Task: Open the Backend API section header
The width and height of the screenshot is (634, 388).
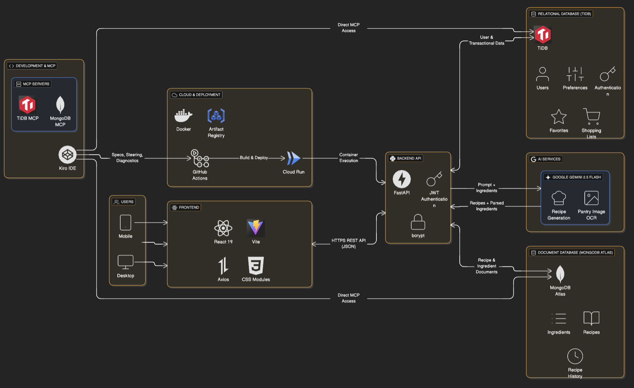Action: pos(405,158)
